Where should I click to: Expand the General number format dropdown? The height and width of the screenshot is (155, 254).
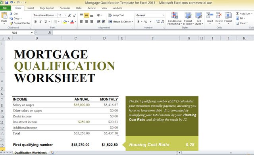[163, 15]
